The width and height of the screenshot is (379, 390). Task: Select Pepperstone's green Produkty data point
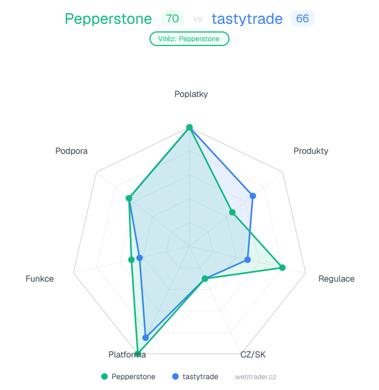tap(232, 212)
